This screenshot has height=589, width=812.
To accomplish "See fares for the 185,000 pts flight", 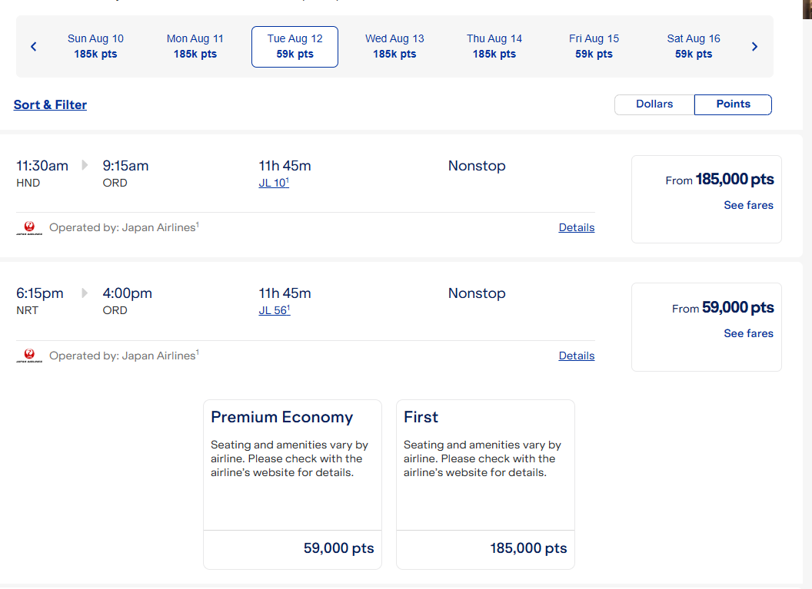I will pyautogui.click(x=748, y=205).
